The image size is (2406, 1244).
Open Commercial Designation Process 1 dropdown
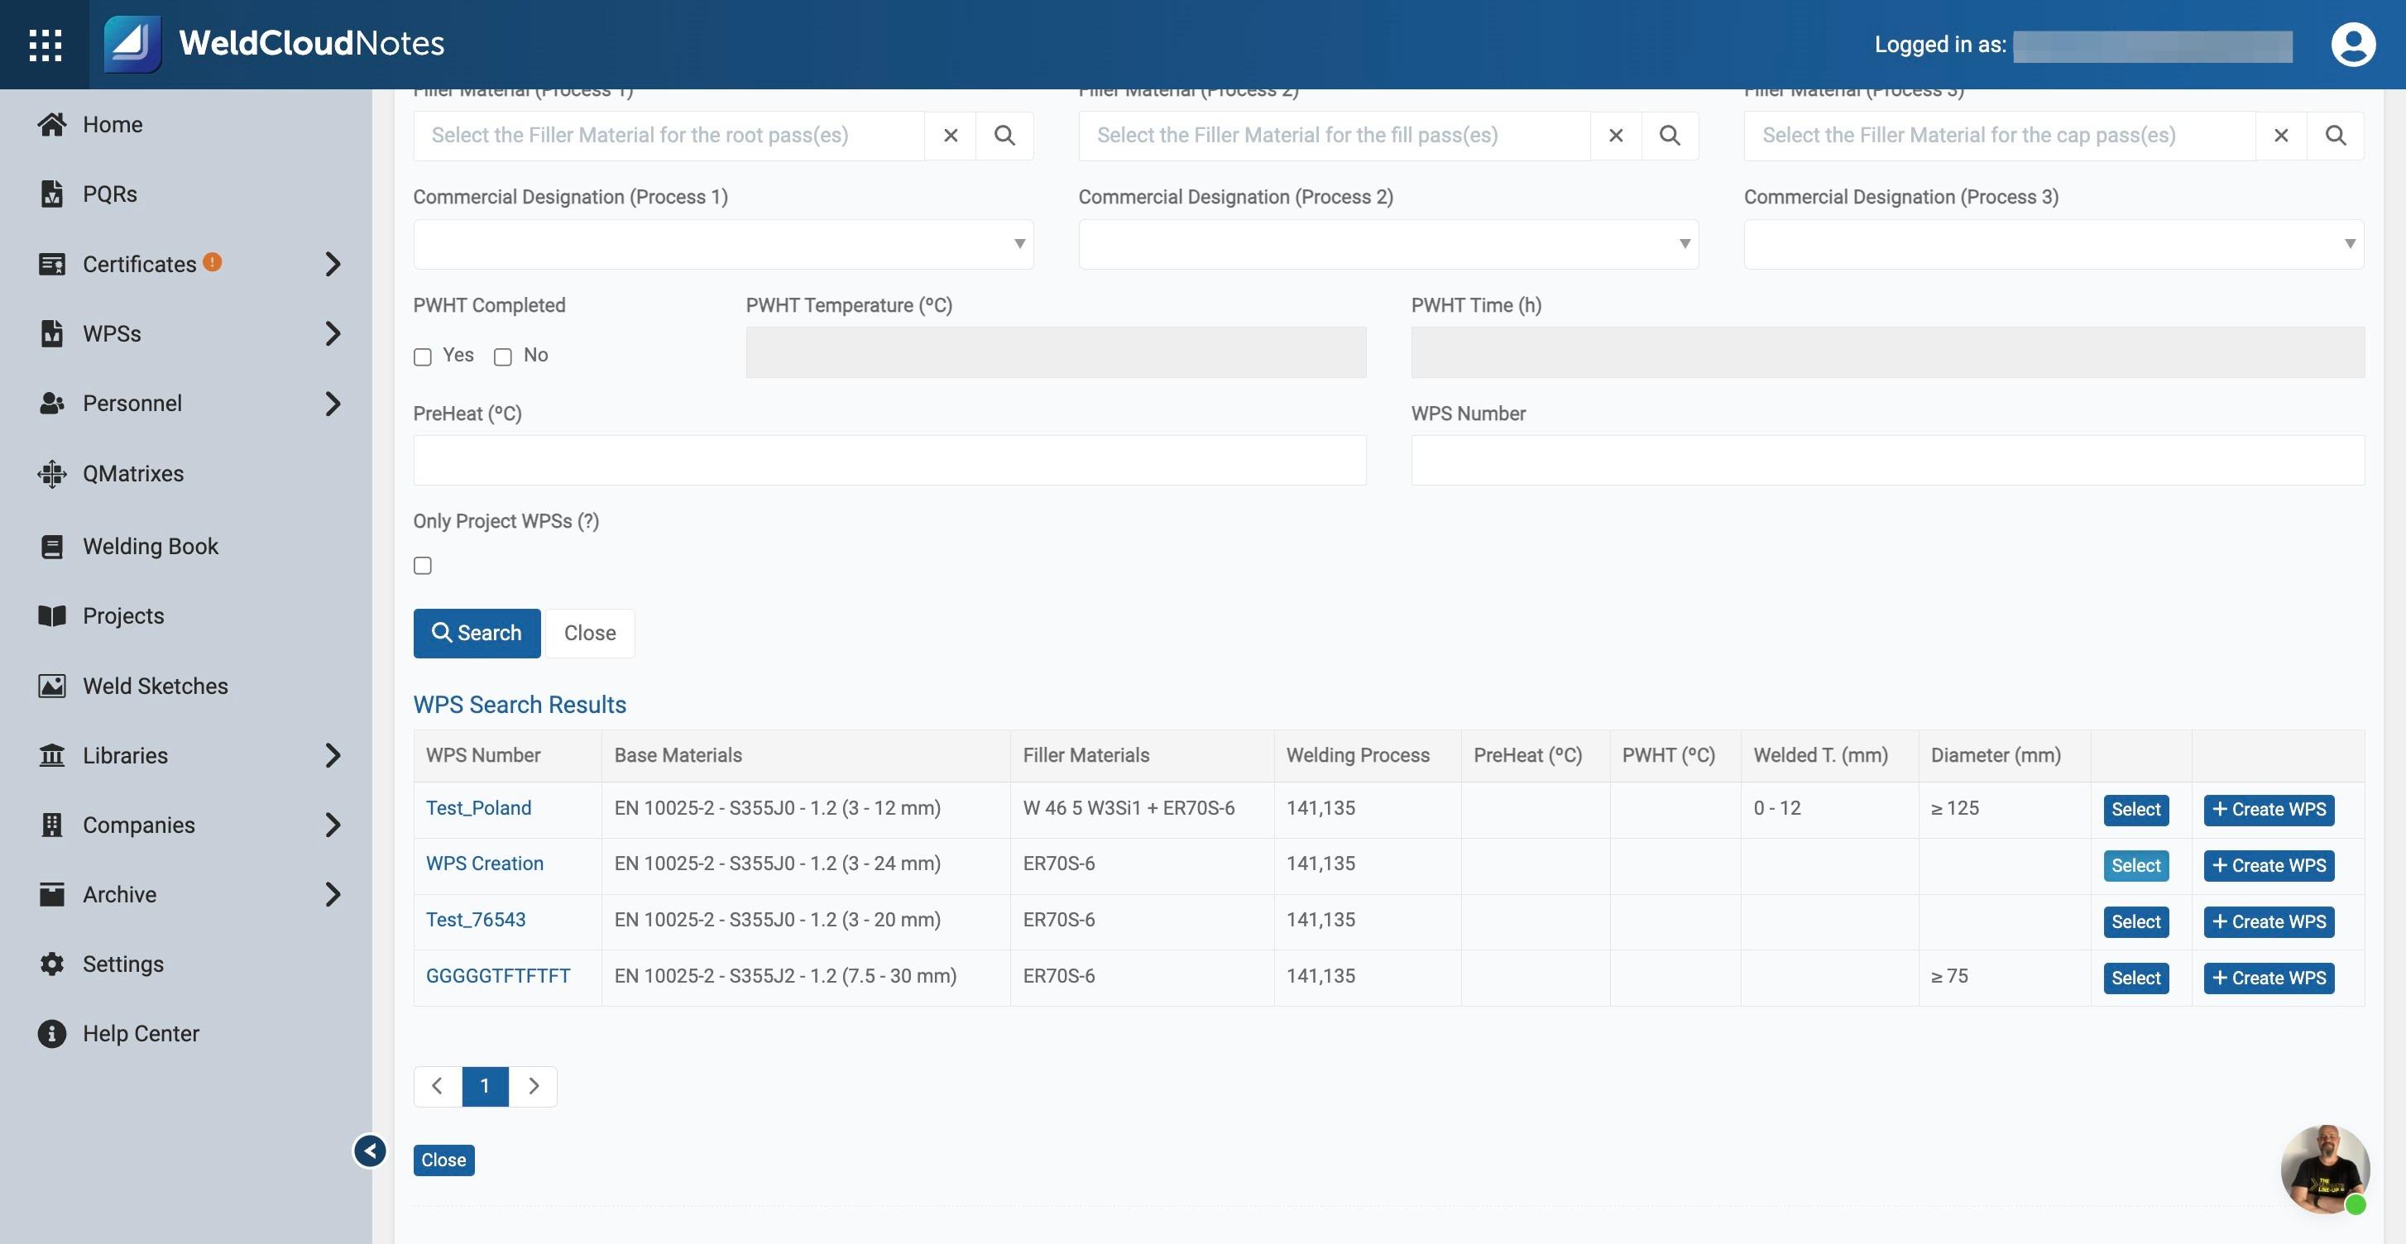pyautogui.click(x=723, y=244)
